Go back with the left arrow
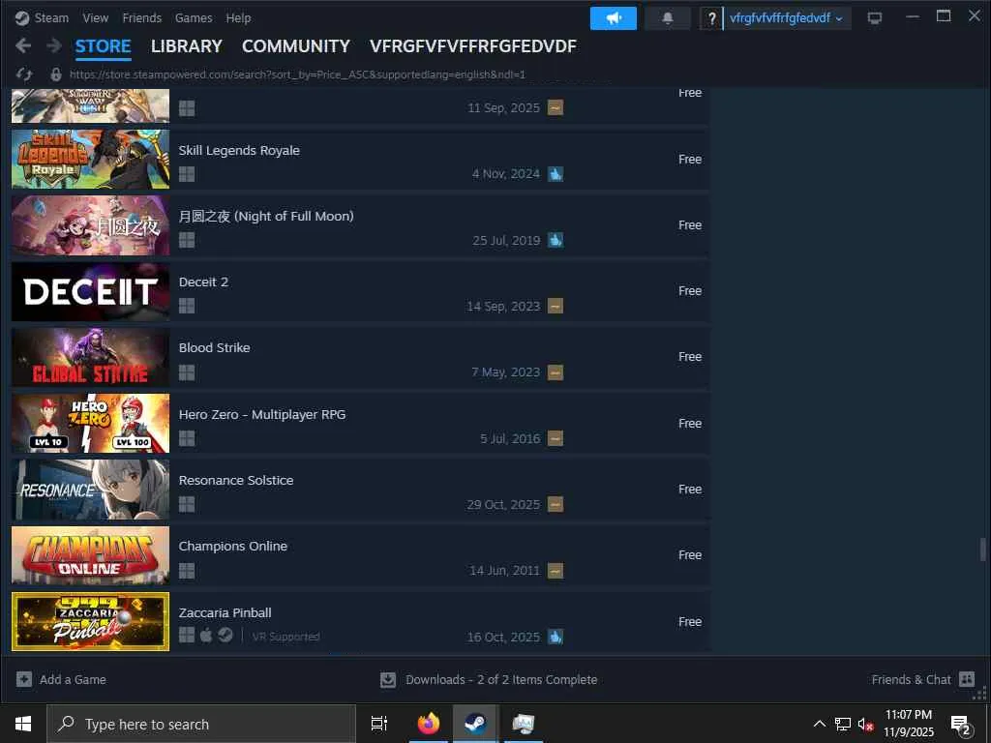Screen dimensions: 991x743 coord(23,45)
